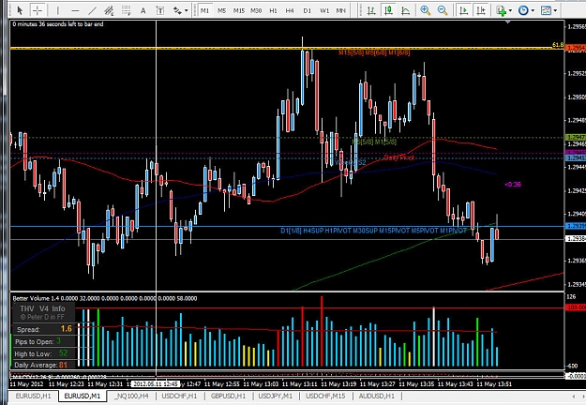
Task: Pick the vertical line drawing tool
Action: tap(57, 10)
